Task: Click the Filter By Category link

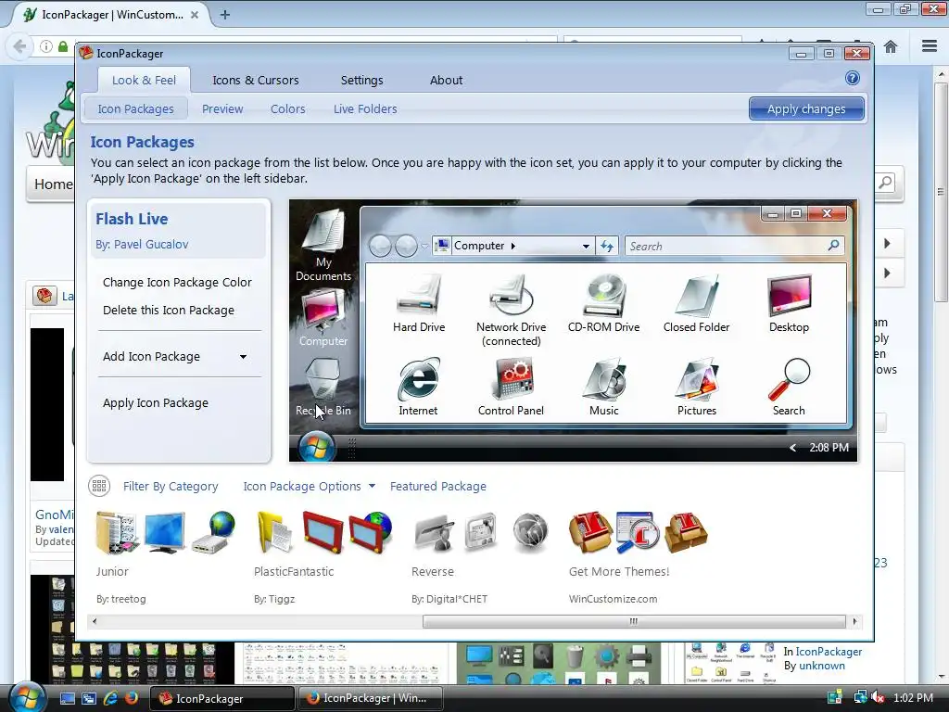Action: (171, 486)
